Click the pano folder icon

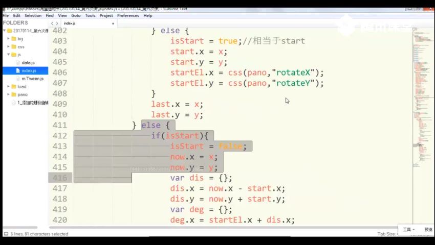13,94
